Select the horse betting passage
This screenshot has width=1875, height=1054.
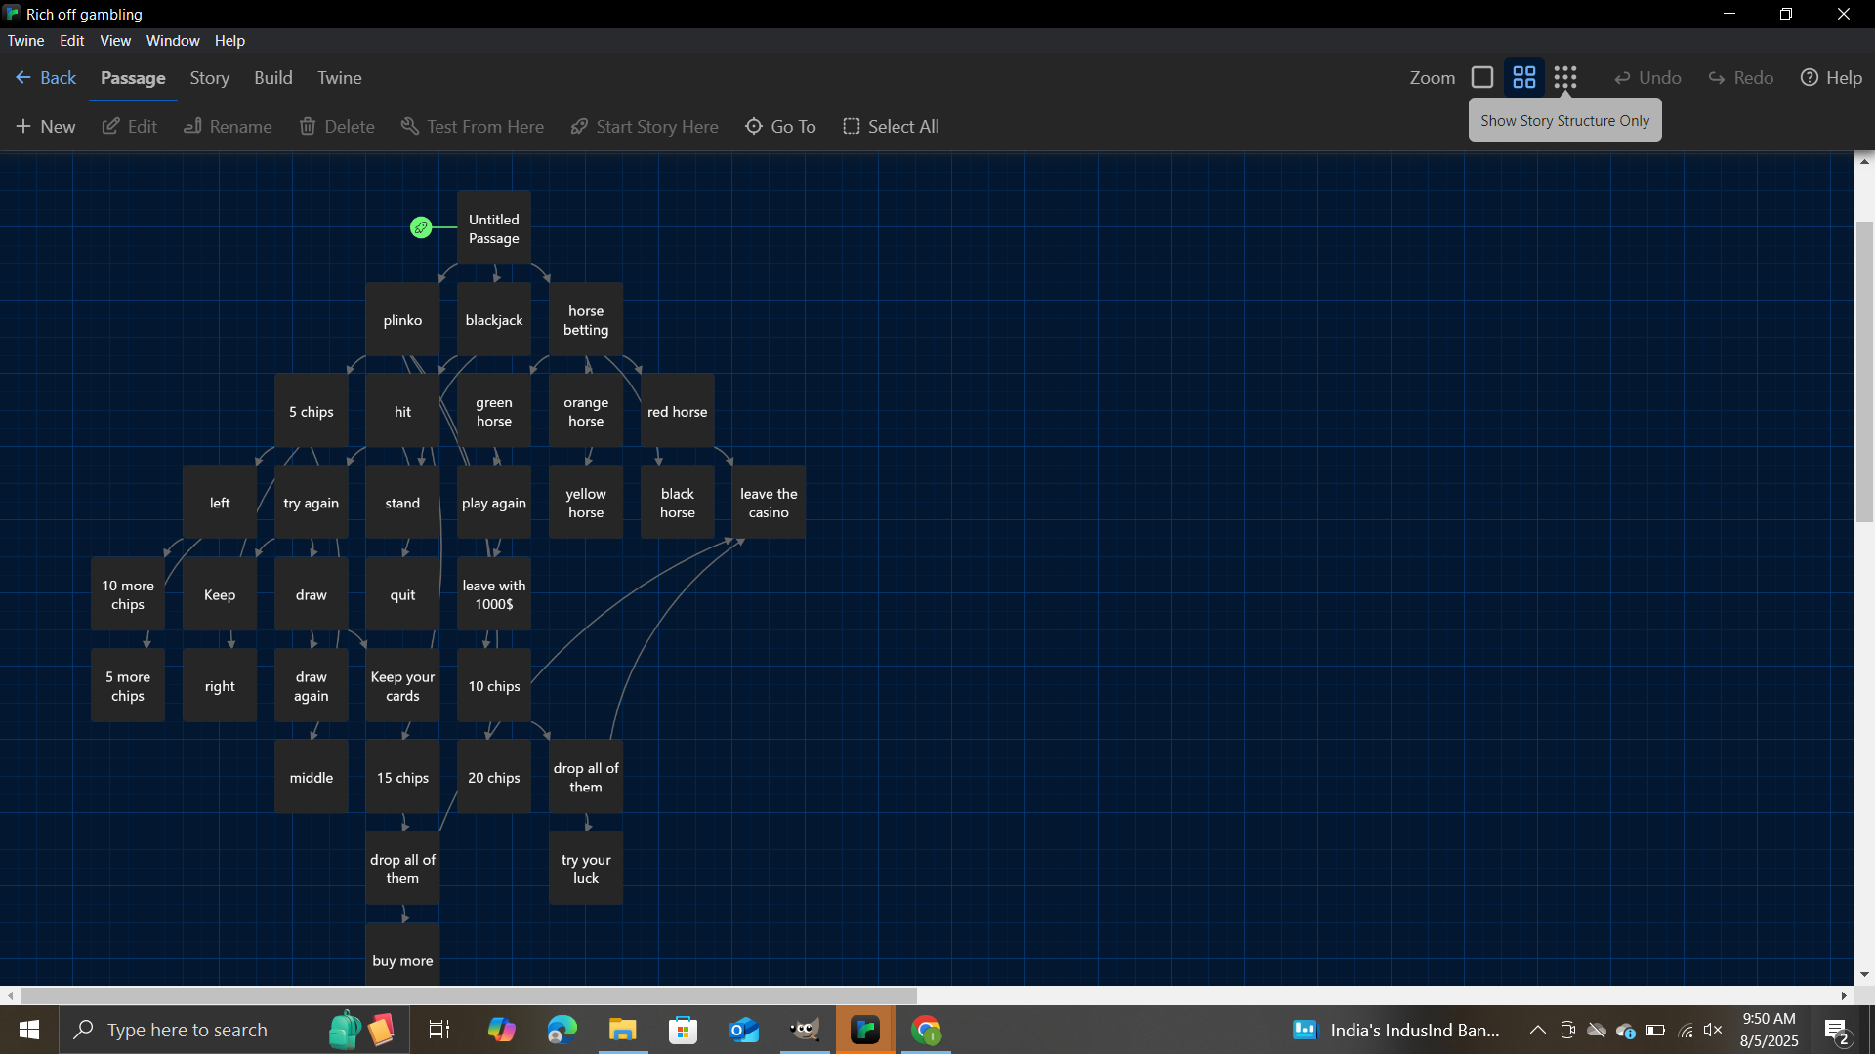(586, 320)
